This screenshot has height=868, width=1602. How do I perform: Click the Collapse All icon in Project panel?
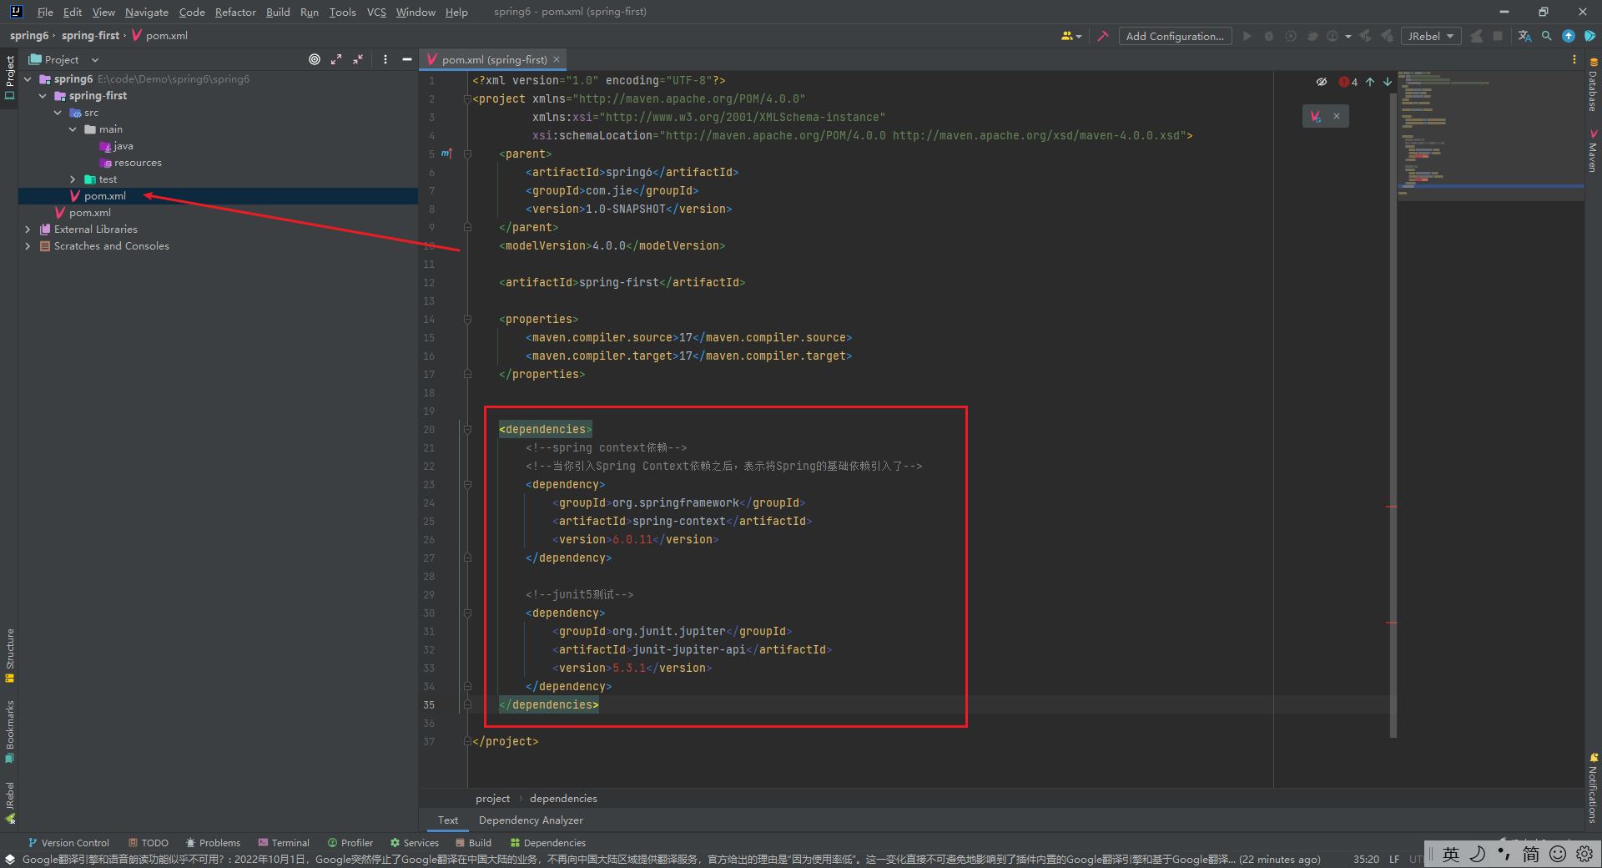[x=358, y=59]
